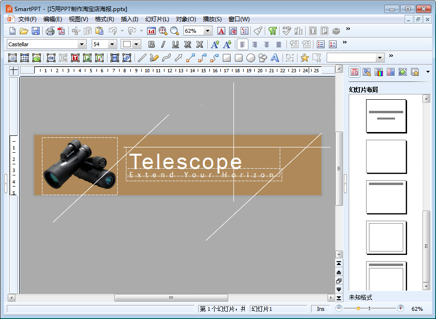Export as PDF icon

(x=61, y=31)
